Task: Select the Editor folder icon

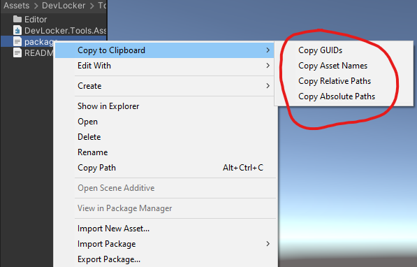Action: pyautogui.click(x=17, y=19)
